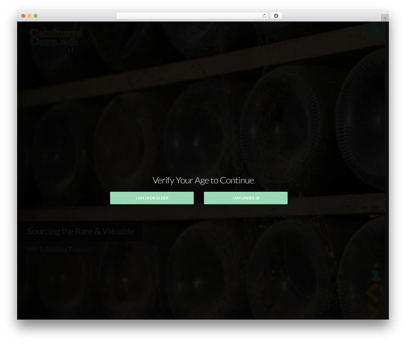The image size is (406, 344).
Task: Reload page using refresh icon
Action: pos(264,16)
